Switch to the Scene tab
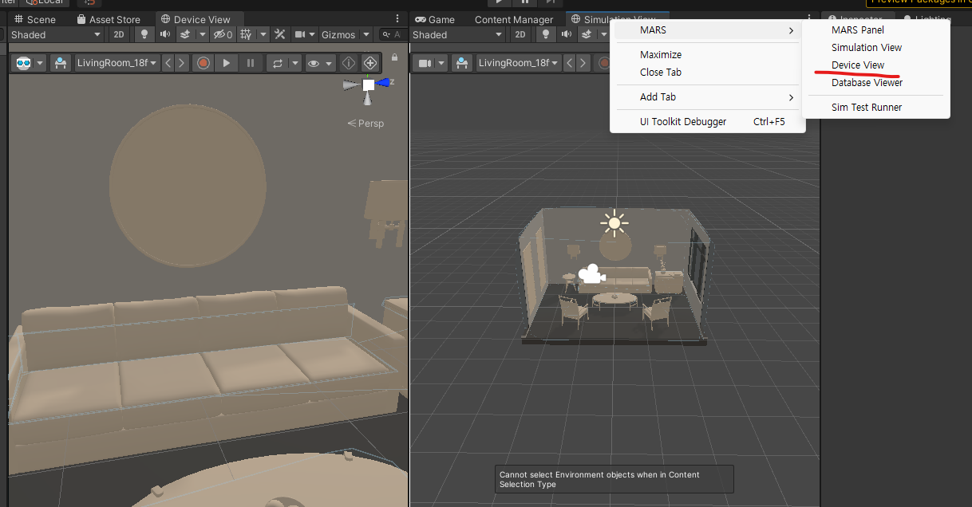 click(35, 19)
